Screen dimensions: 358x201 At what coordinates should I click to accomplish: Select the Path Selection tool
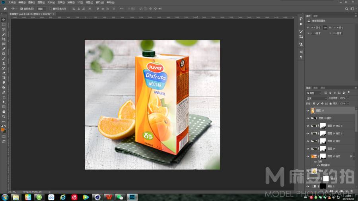tap(4, 102)
